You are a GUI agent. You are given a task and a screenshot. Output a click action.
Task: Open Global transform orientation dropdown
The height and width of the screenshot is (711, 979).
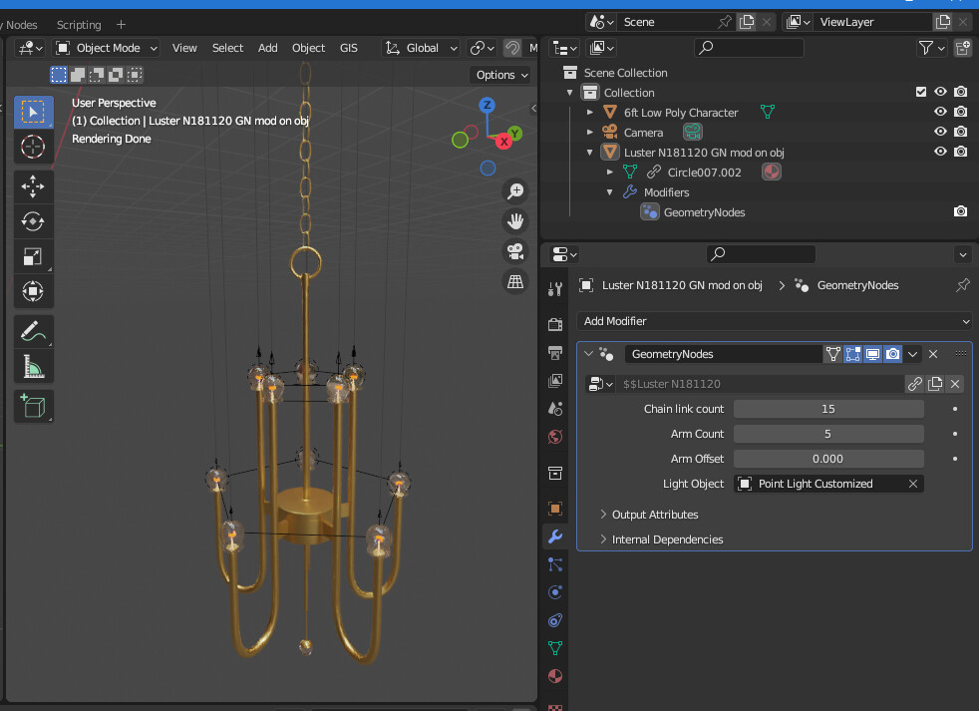click(422, 48)
